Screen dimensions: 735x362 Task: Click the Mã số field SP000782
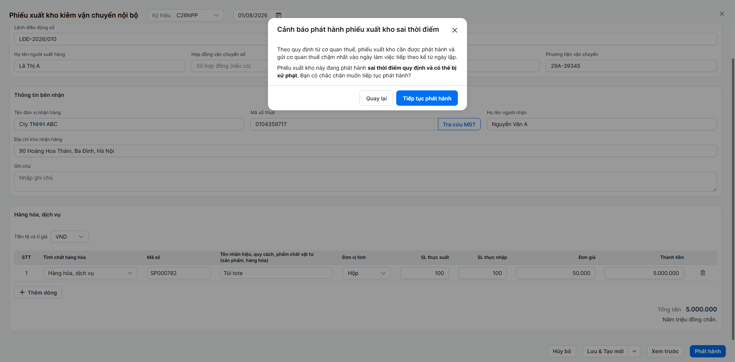179,273
